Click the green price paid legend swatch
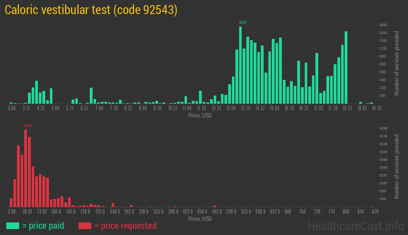408x235 pixels. 13,226
